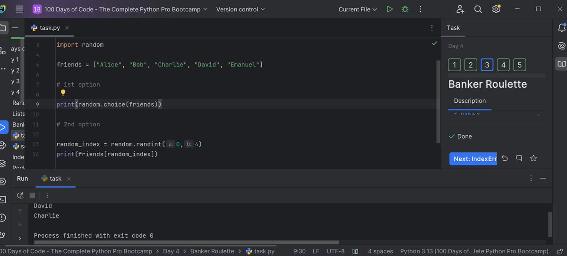Close the task.py editor tab

(67, 28)
